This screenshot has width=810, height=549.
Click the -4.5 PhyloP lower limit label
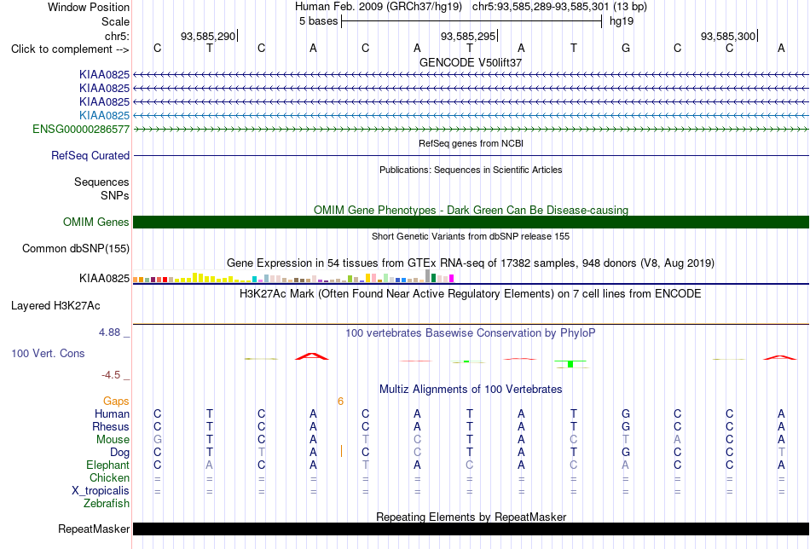point(111,375)
